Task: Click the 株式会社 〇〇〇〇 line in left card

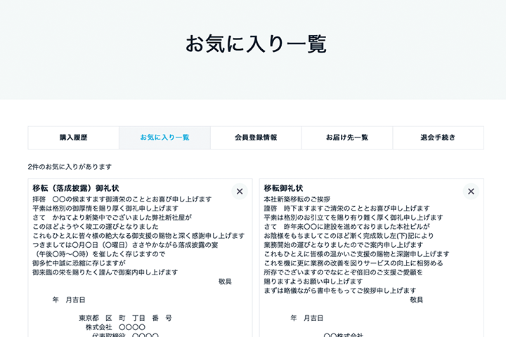Action: tap(115, 327)
